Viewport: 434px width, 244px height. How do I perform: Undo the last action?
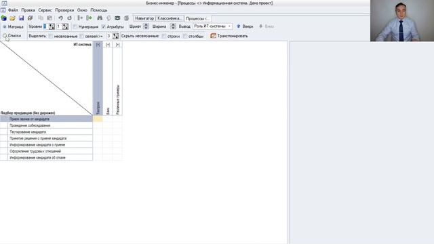(x=60, y=18)
